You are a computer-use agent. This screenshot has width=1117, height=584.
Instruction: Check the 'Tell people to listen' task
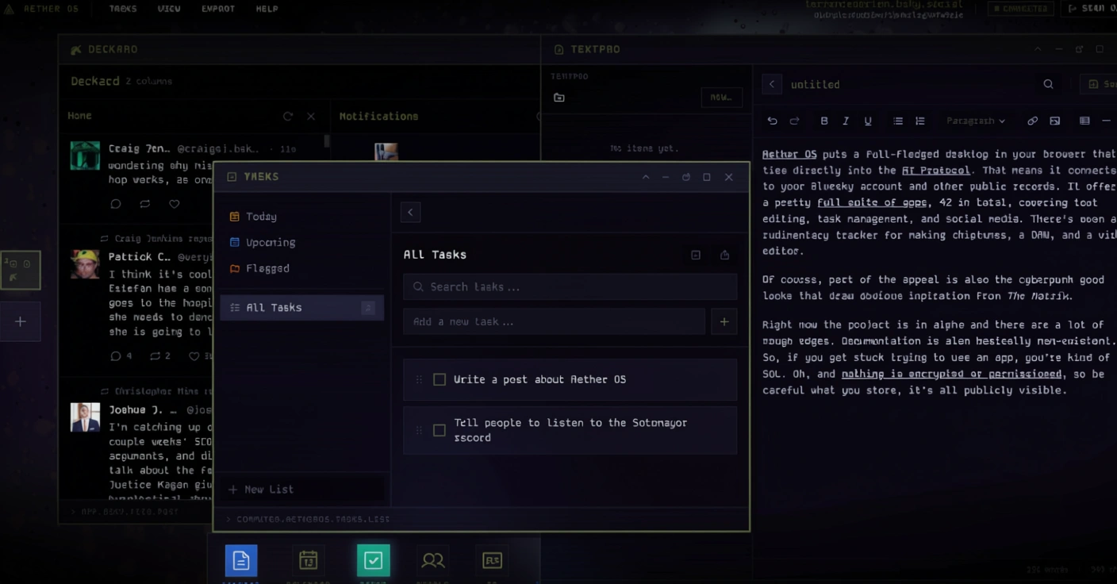440,430
